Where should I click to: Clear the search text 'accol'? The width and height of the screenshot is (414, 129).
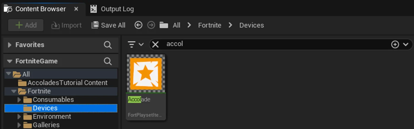pos(155,44)
